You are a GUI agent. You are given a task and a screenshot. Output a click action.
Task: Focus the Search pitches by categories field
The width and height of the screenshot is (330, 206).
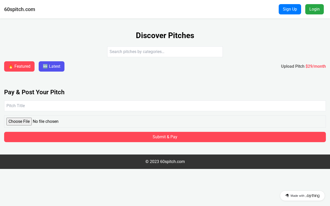(x=165, y=52)
